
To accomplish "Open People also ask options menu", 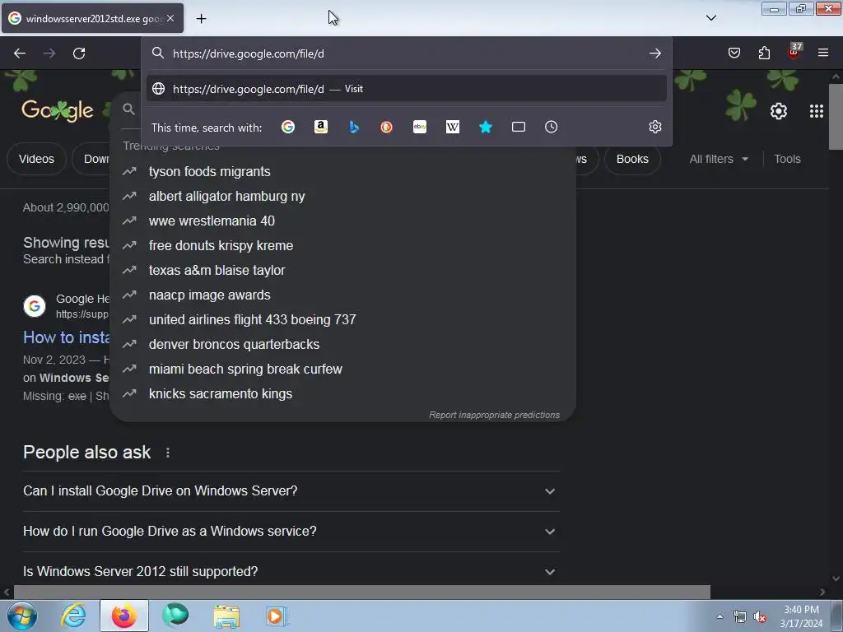I will click(168, 453).
